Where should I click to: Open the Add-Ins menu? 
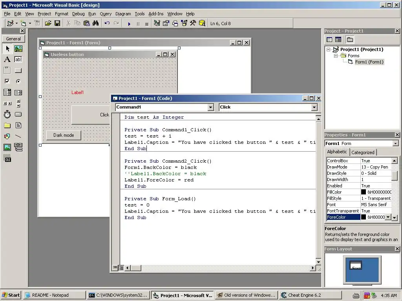point(156,14)
